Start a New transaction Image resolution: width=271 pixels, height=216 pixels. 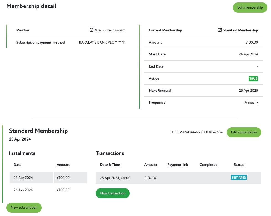point(113,193)
